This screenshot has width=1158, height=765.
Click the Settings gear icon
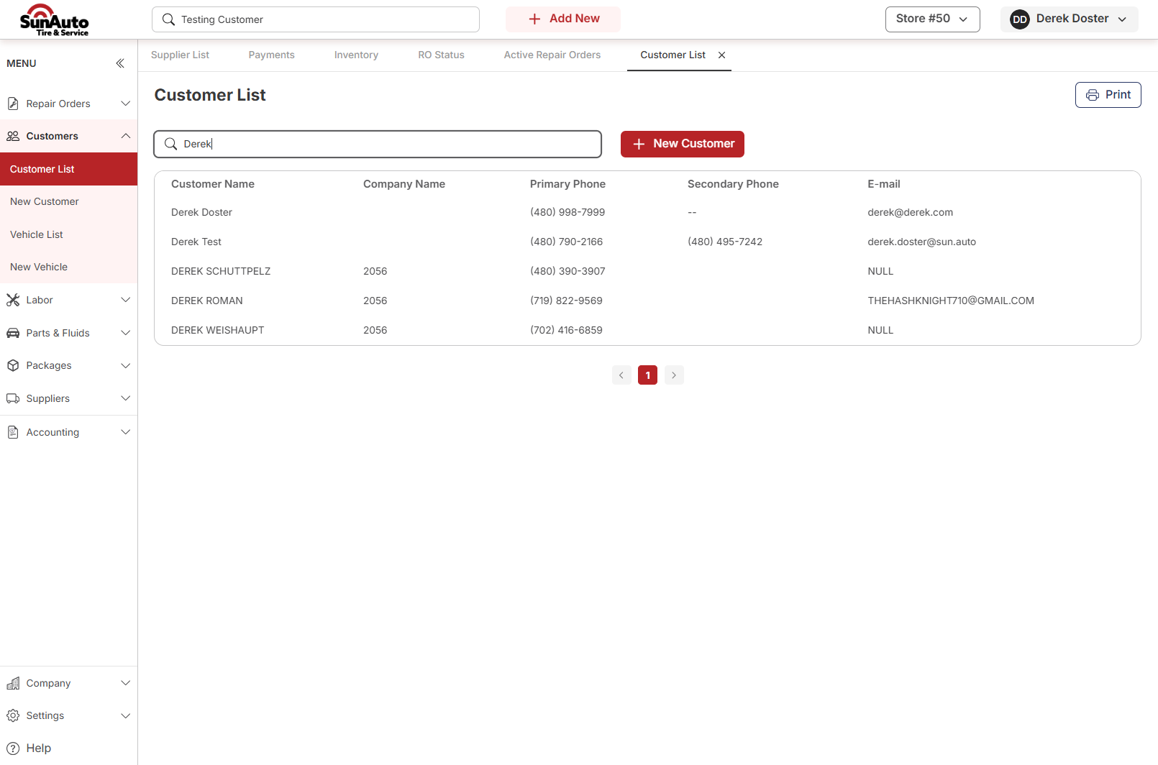[13, 715]
